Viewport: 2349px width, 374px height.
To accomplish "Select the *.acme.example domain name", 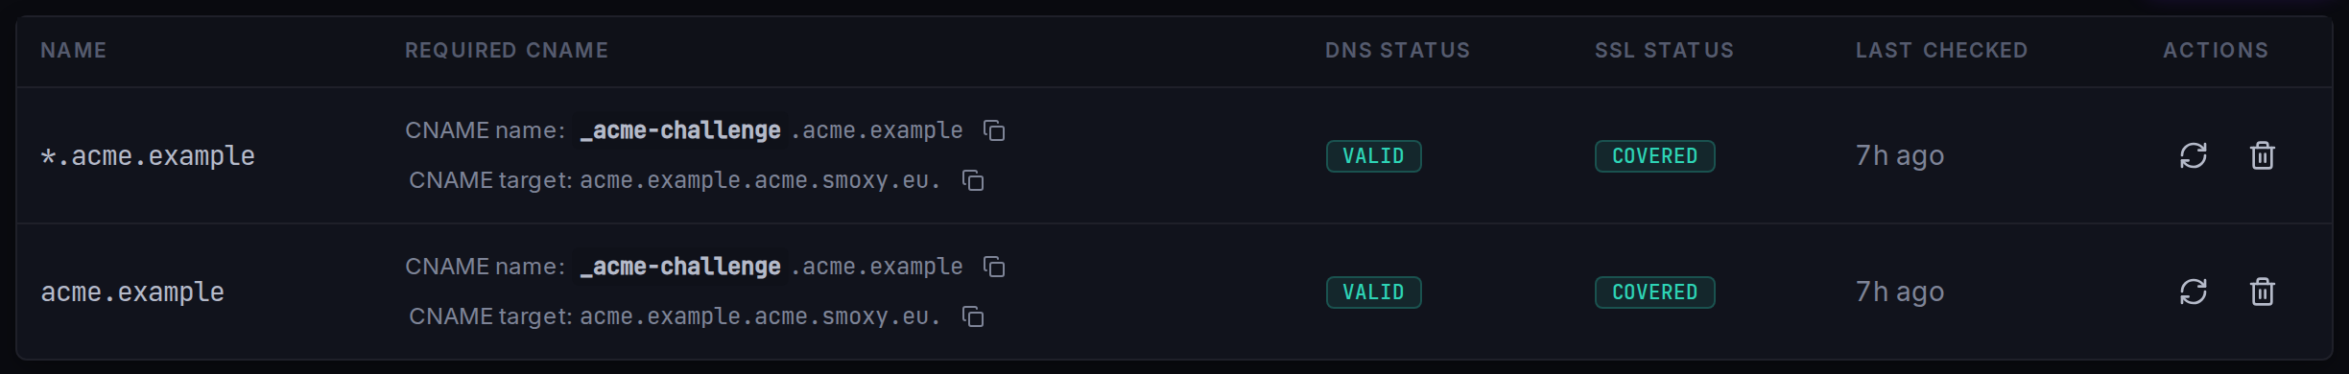I will point(148,156).
